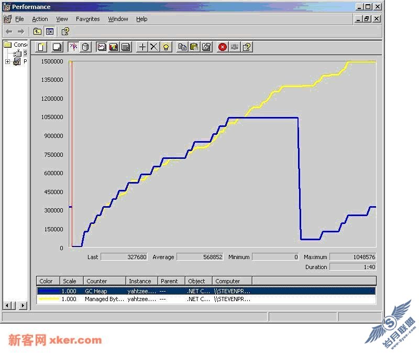Open the Favorites menu

click(x=87, y=19)
